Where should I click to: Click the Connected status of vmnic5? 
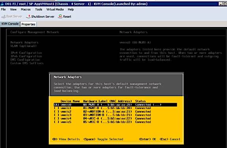143,122
